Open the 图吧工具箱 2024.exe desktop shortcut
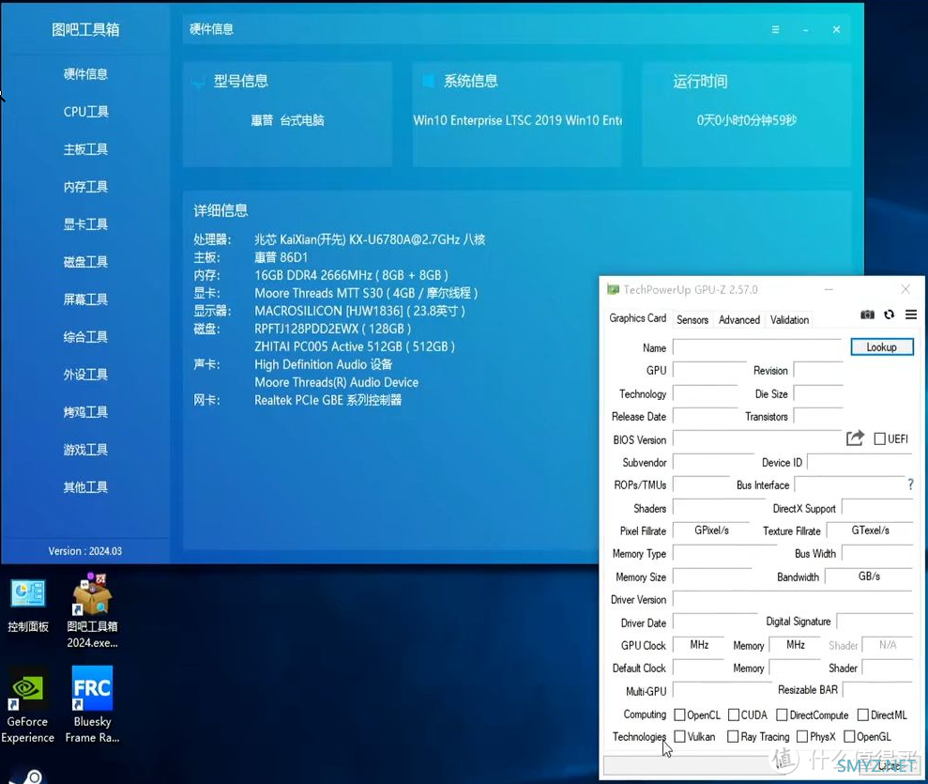This screenshot has width=928, height=784. point(92,610)
